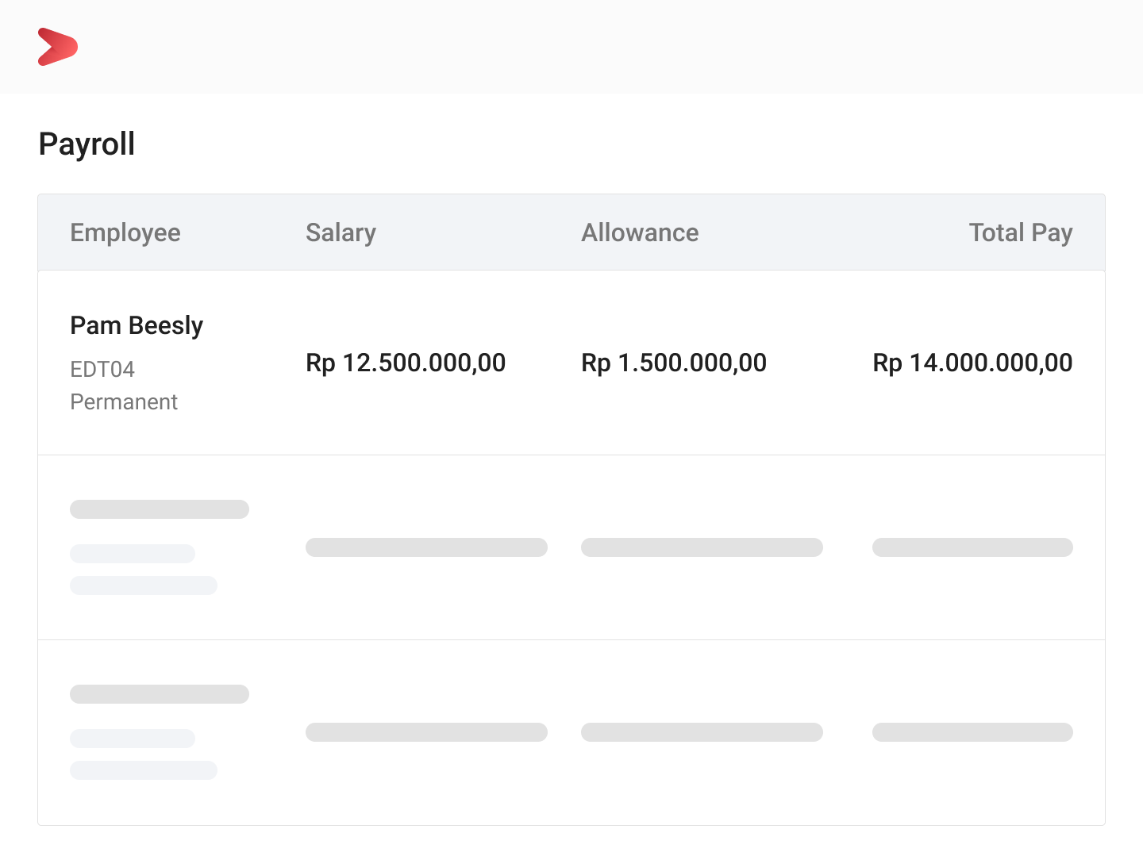This screenshot has width=1143, height=856.
Task: Click allowance value Rp 1.500.000,00
Action: 674,363
